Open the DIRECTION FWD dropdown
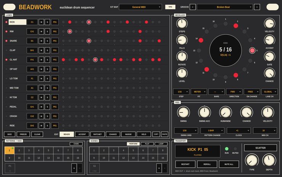 point(234,92)
